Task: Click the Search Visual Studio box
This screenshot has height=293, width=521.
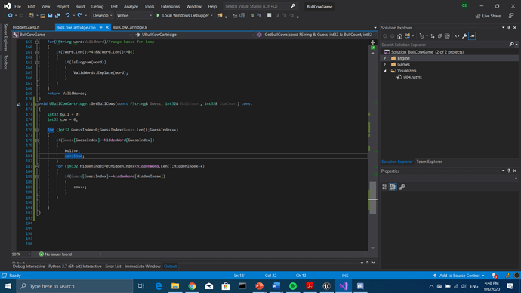Action: [260, 6]
